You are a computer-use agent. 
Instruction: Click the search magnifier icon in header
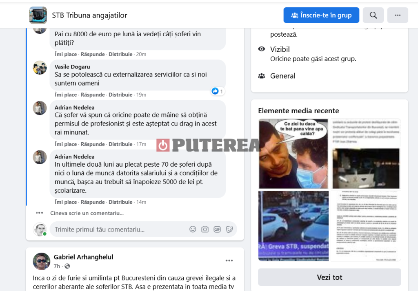click(x=373, y=15)
